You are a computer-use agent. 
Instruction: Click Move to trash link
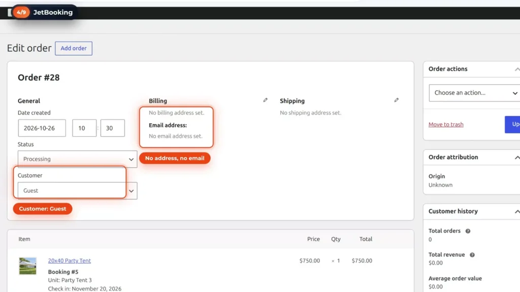(x=446, y=125)
